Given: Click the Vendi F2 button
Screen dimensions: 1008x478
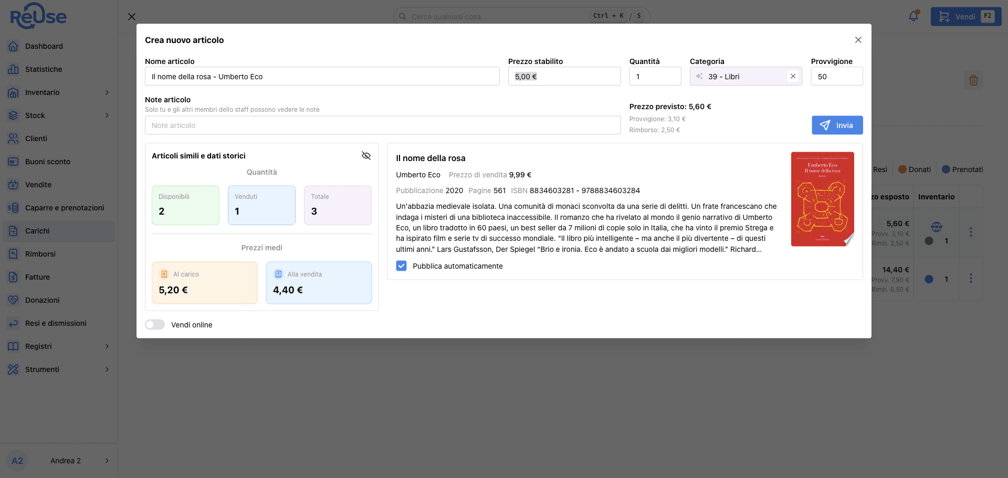Looking at the screenshot, I should point(966,17).
